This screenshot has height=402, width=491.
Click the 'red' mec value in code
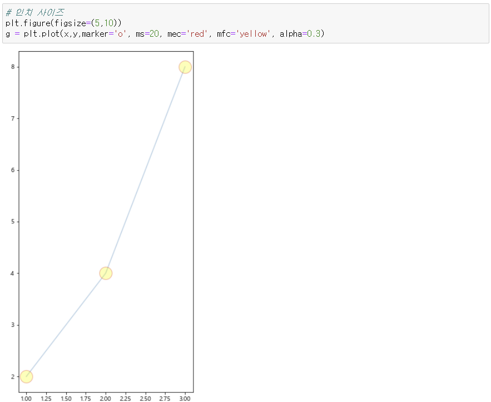[x=197, y=34]
